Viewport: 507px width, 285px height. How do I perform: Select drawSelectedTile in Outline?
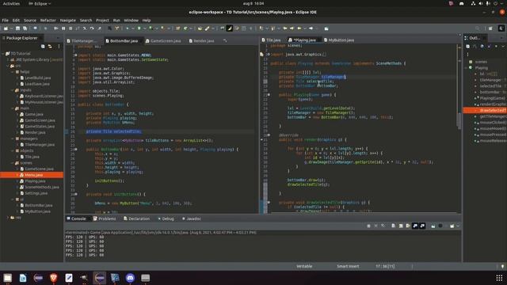click(485, 111)
